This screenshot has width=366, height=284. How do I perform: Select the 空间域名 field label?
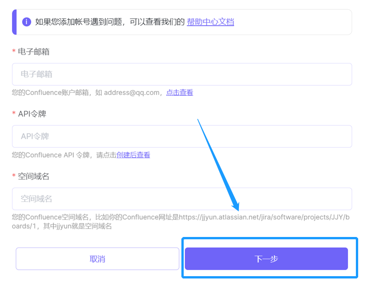(x=34, y=176)
